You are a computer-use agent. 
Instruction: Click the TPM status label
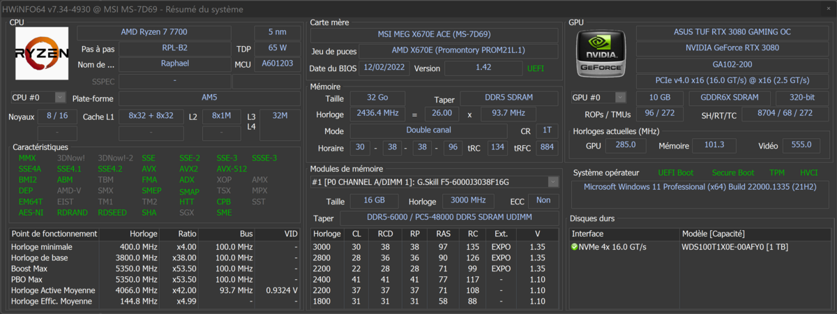tap(776, 173)
